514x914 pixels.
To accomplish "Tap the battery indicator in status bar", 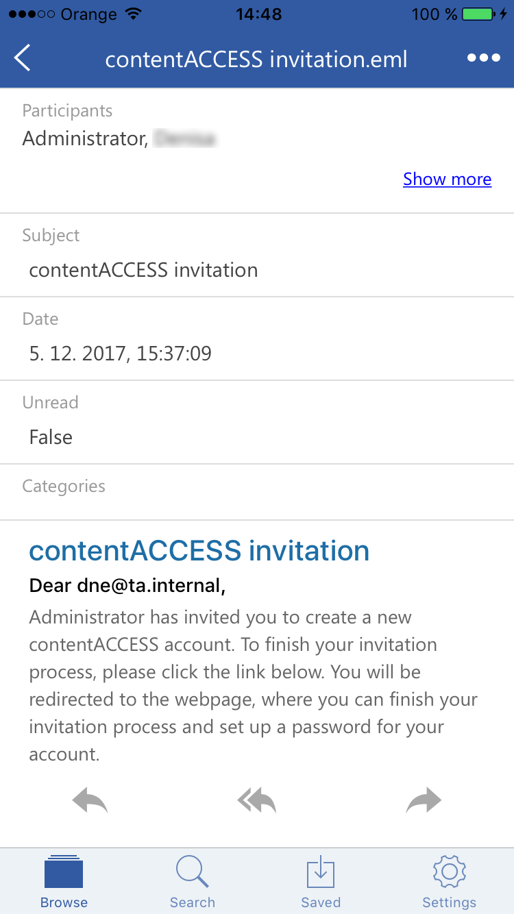I will (x=478, y=14).
